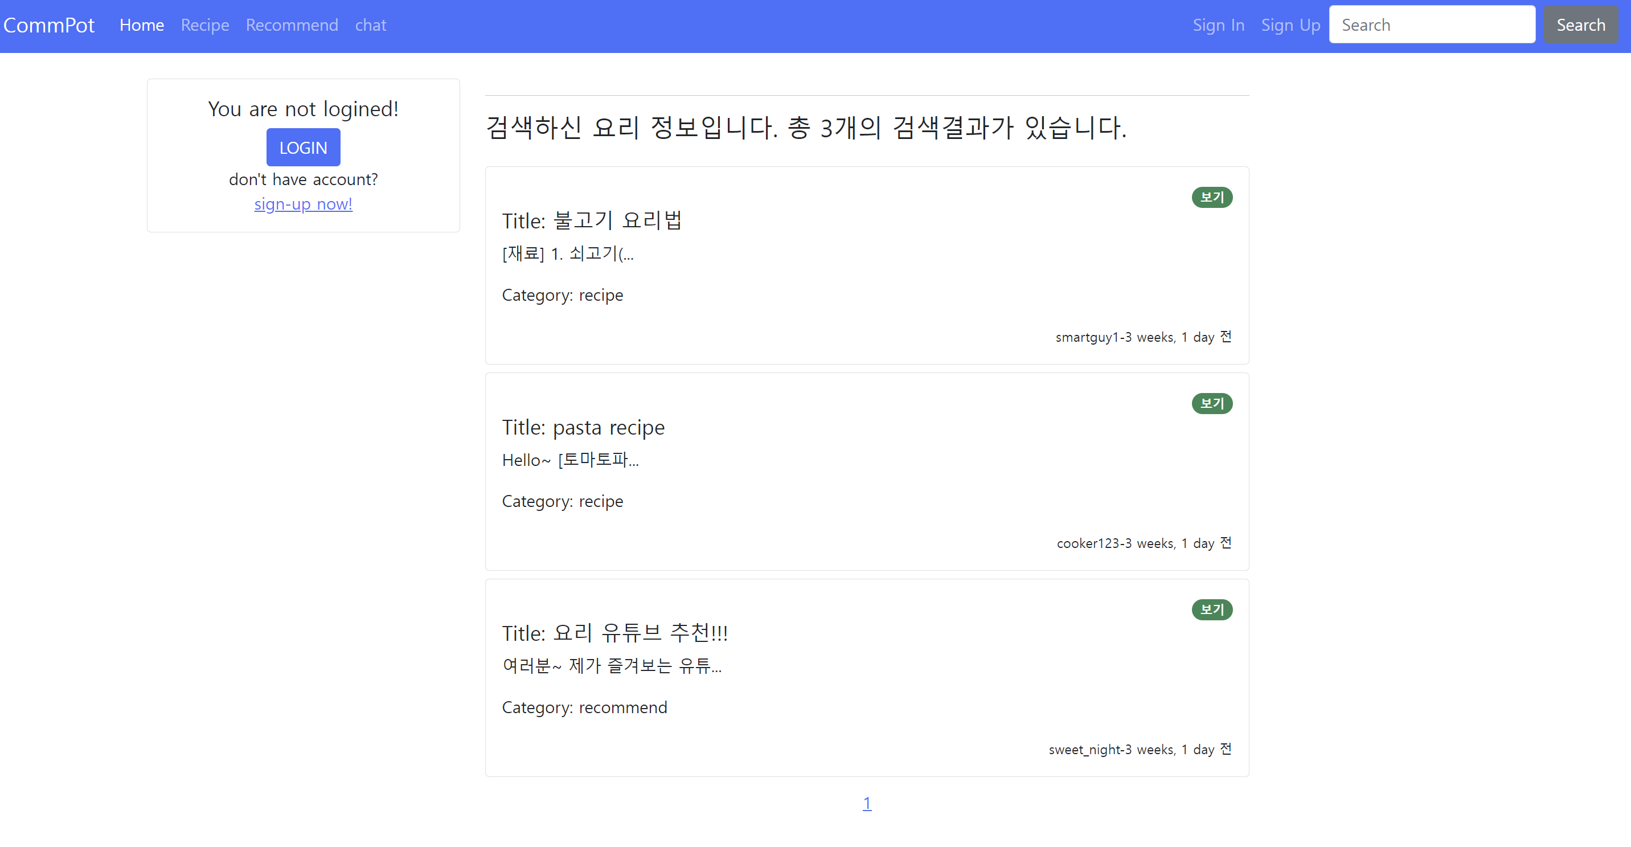Screen dimensions: 1631x847
Task: Click Sign In in the navbar
Action: tap(1218, 25)
